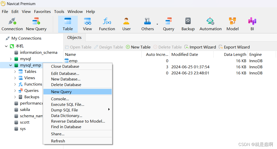Sort by the Name column header

tap(103, 55)
